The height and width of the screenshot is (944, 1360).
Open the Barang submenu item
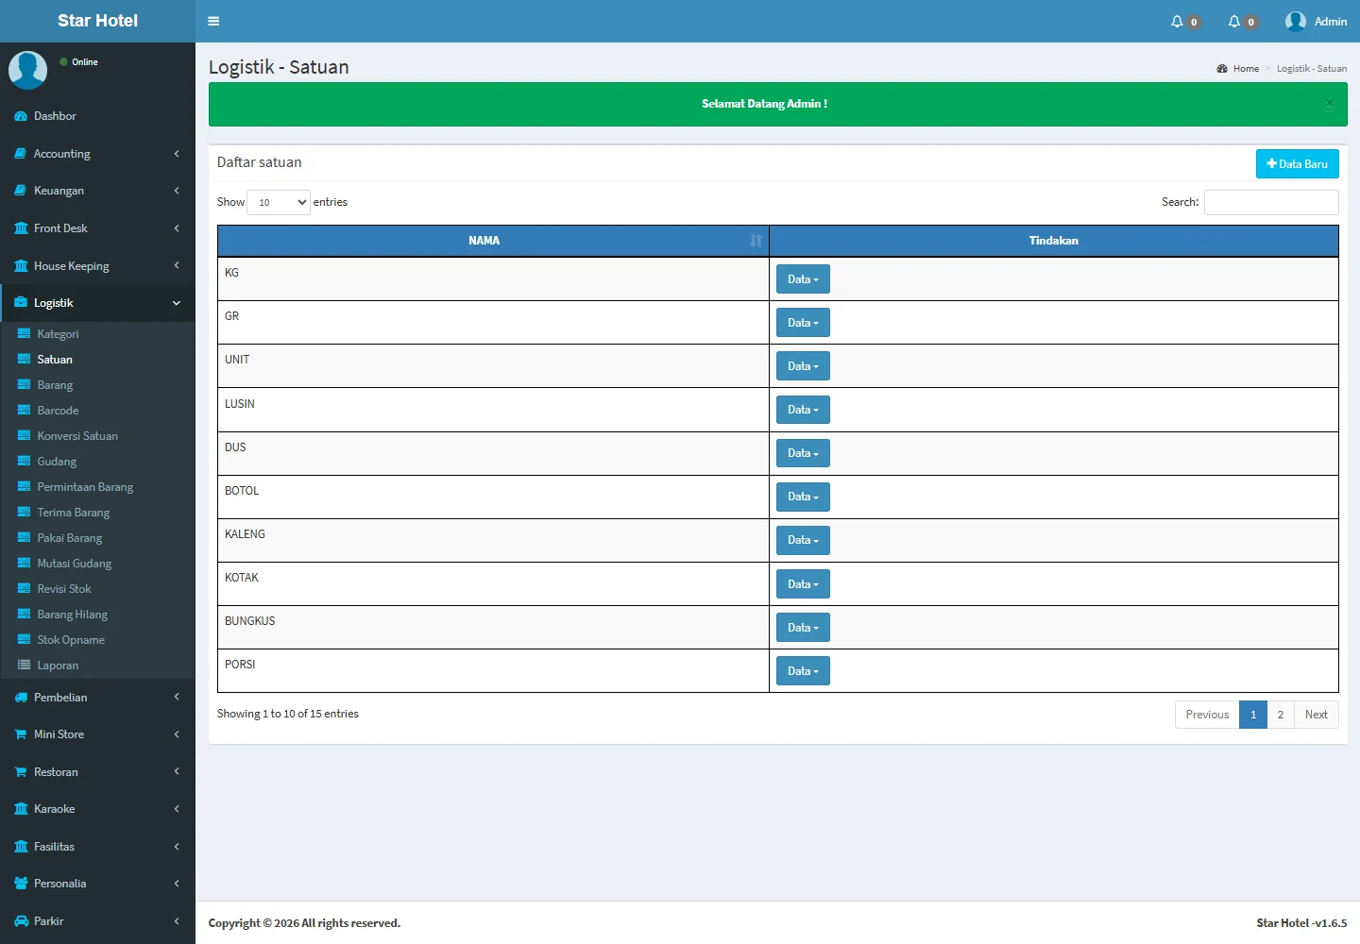55,385
